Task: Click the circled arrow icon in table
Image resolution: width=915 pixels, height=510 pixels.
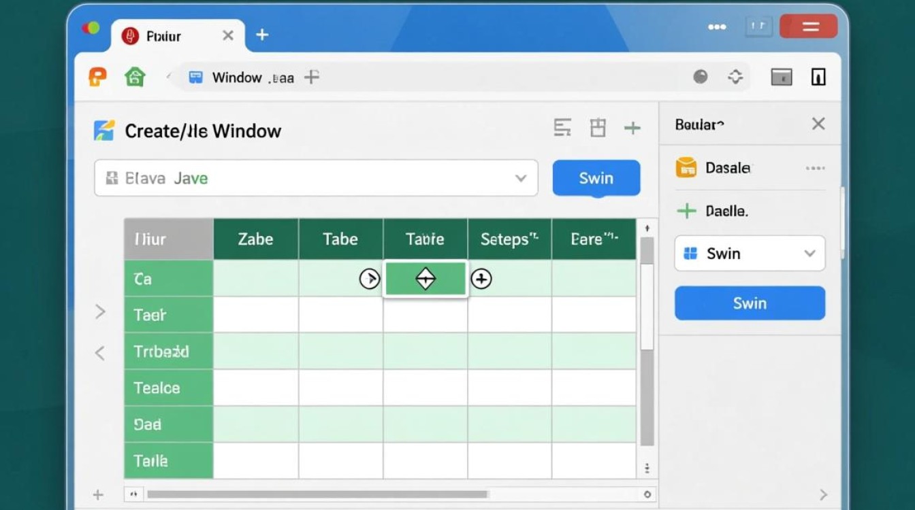Action: point(369,279)
